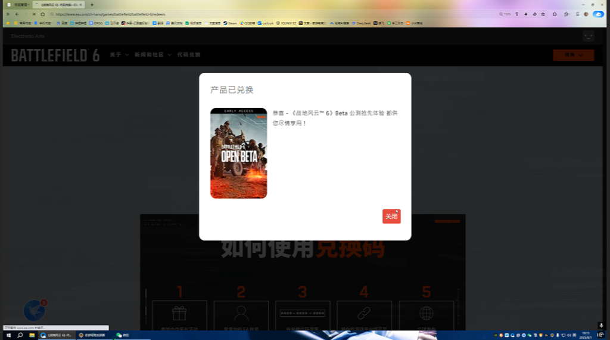Open the browser home page
The image size is (610, 340).
[43, 14]
